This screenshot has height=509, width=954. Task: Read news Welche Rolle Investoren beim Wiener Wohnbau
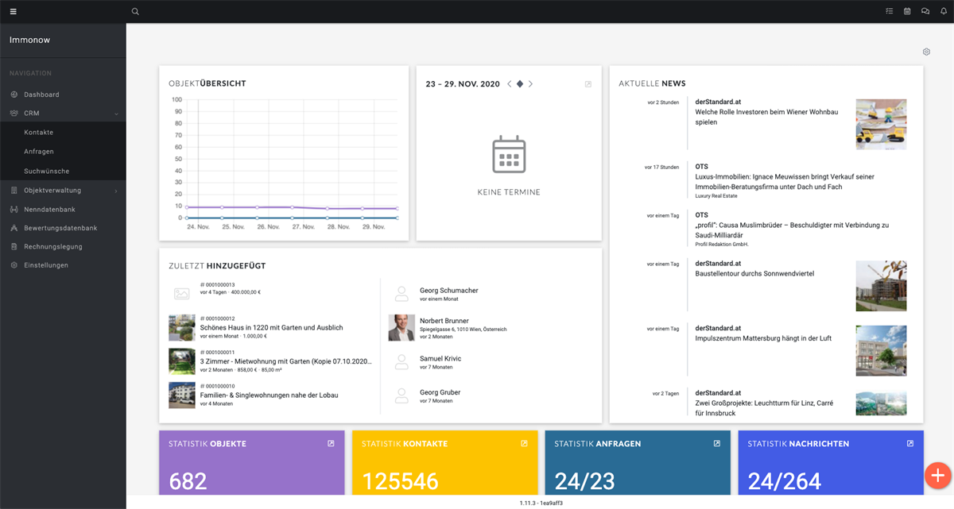click(766, 117)
